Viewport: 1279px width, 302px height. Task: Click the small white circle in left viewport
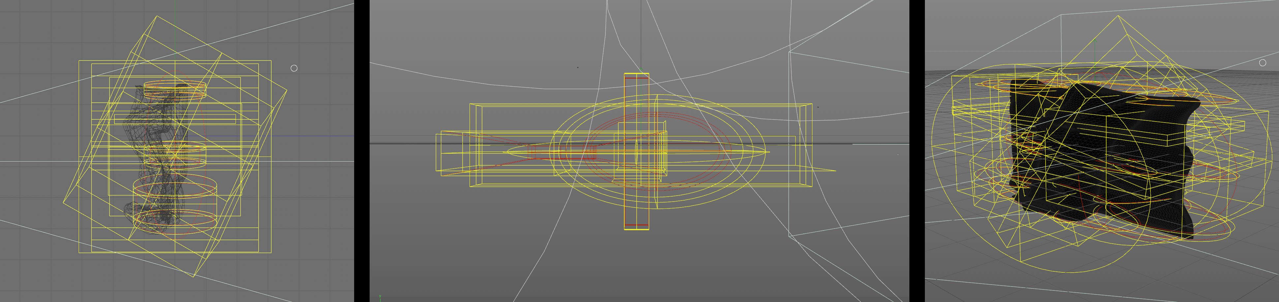pyautogui.click(x=294, y=68)
